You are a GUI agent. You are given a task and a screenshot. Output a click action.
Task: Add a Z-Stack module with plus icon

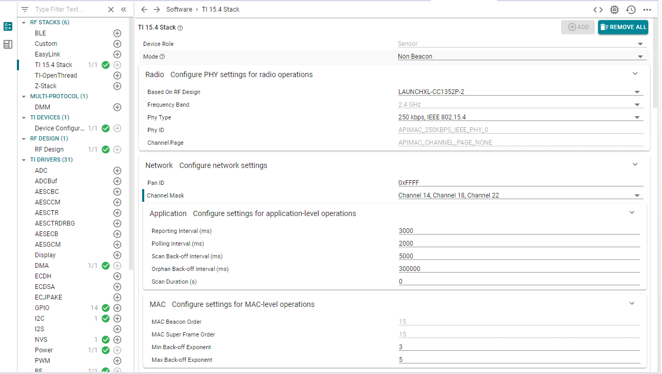[117, 86]
